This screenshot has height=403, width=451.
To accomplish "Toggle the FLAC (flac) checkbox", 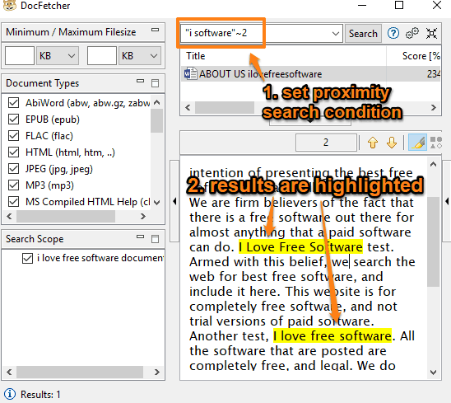I will click(13, 135).
